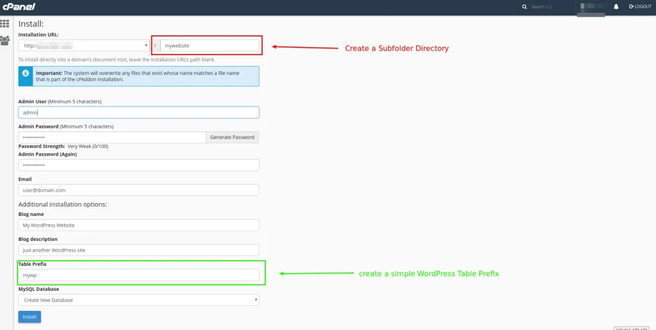Select the Admin User text field
Screen dimensions: 656x330
(138, 112)
